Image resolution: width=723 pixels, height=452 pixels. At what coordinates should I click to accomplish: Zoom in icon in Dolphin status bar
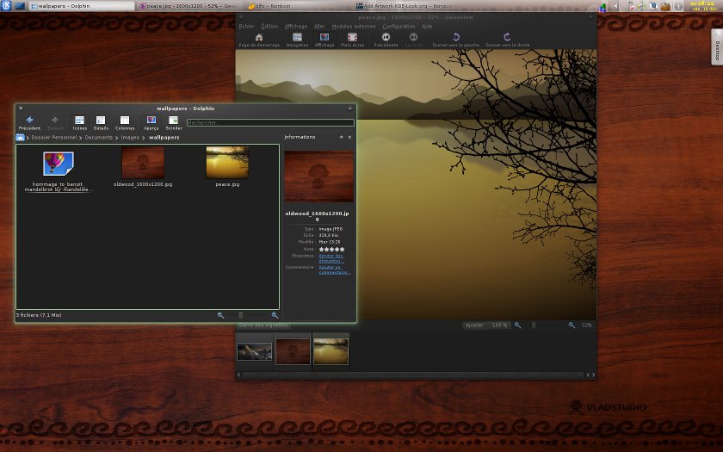click(x=275, y=315)
